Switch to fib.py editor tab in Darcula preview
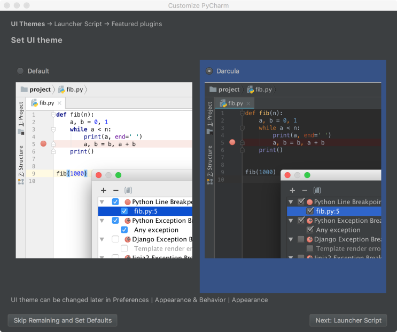 tap(235, 103)
